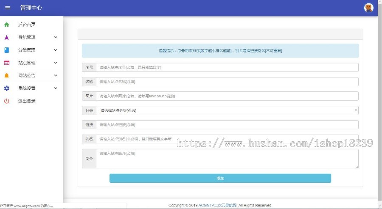Click the orange announcement bell icon
This screenshot has height=209, width=382.
click(6, 76)
